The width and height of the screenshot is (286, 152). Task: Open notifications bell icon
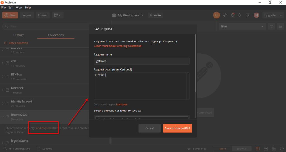pyautogui.click(x=239, y=15)
